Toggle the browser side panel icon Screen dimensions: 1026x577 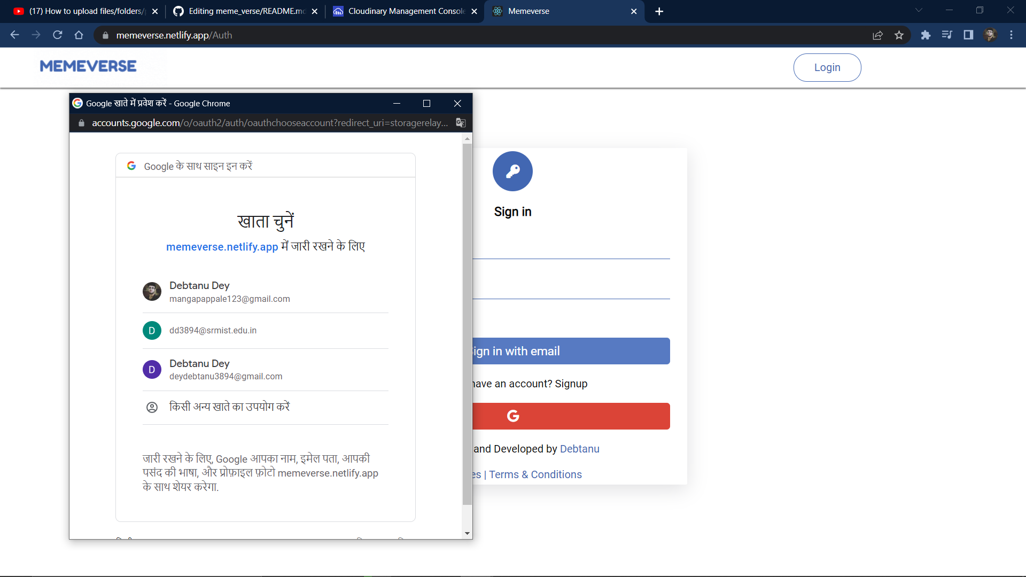click(968, 35)
